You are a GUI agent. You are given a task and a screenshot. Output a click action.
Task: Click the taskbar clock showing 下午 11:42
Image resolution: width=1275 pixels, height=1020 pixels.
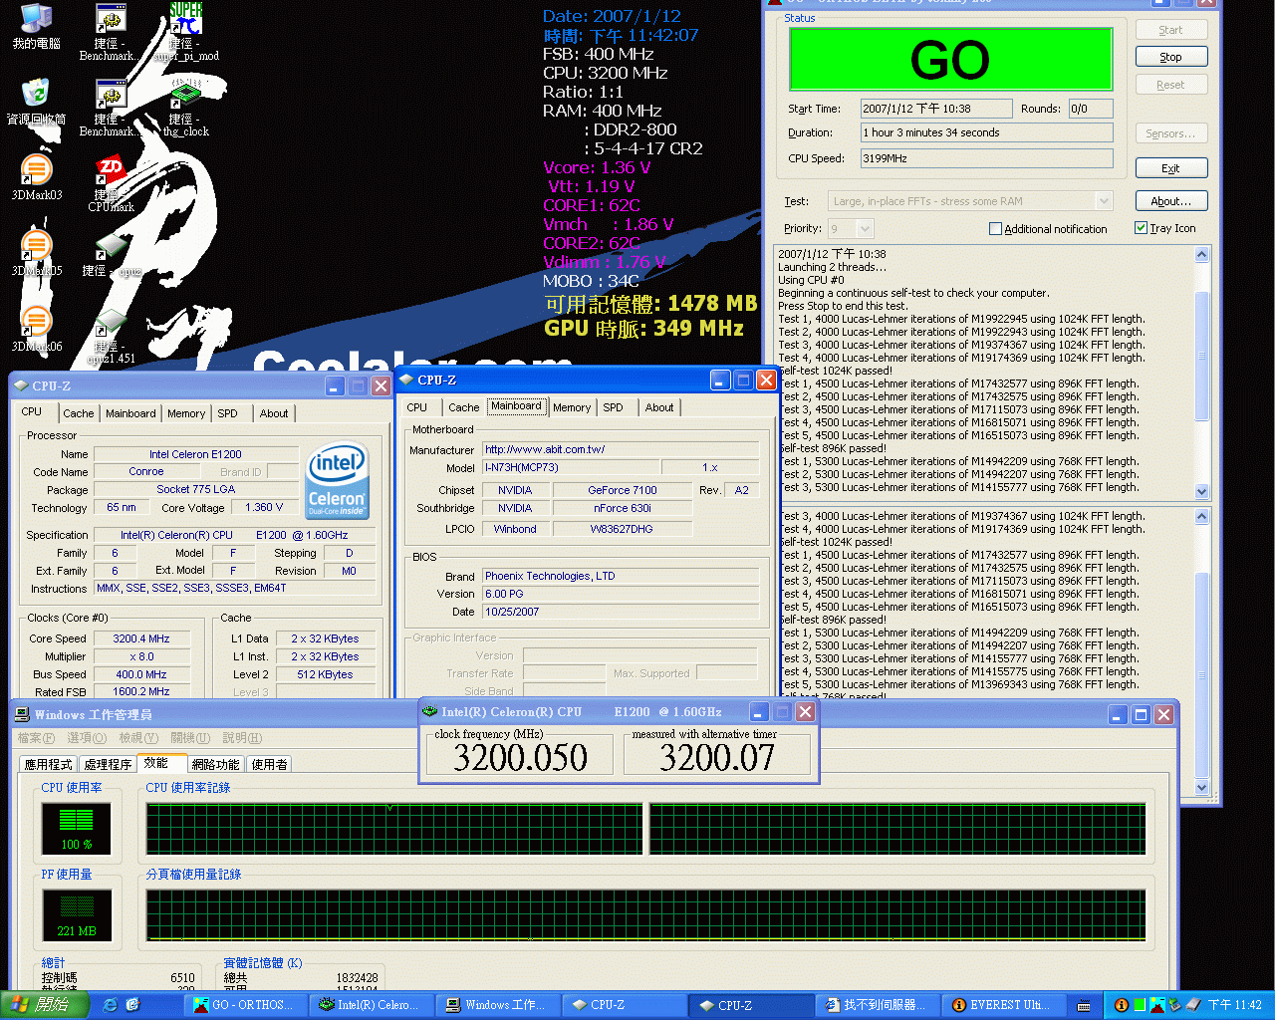coord(1235,1005)
